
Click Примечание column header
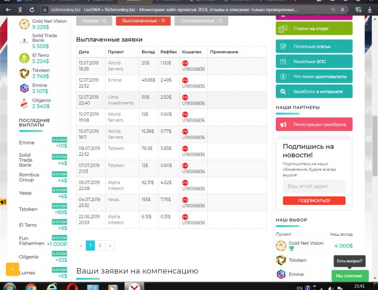coord(224,52)
